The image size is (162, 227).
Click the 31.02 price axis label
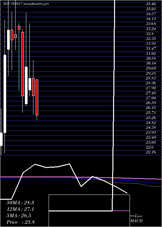pyautogui.click(x=151, y=54)
